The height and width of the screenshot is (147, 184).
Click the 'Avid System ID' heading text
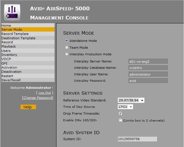[81, 133]
